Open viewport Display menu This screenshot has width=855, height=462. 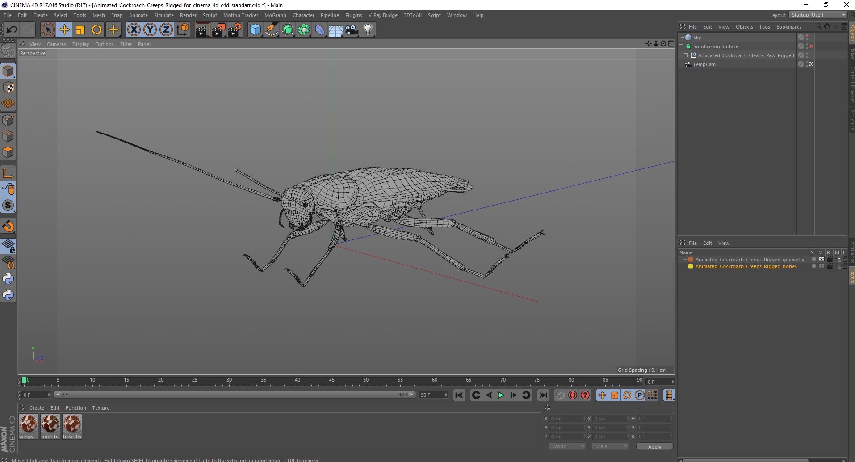click(80, 44)
